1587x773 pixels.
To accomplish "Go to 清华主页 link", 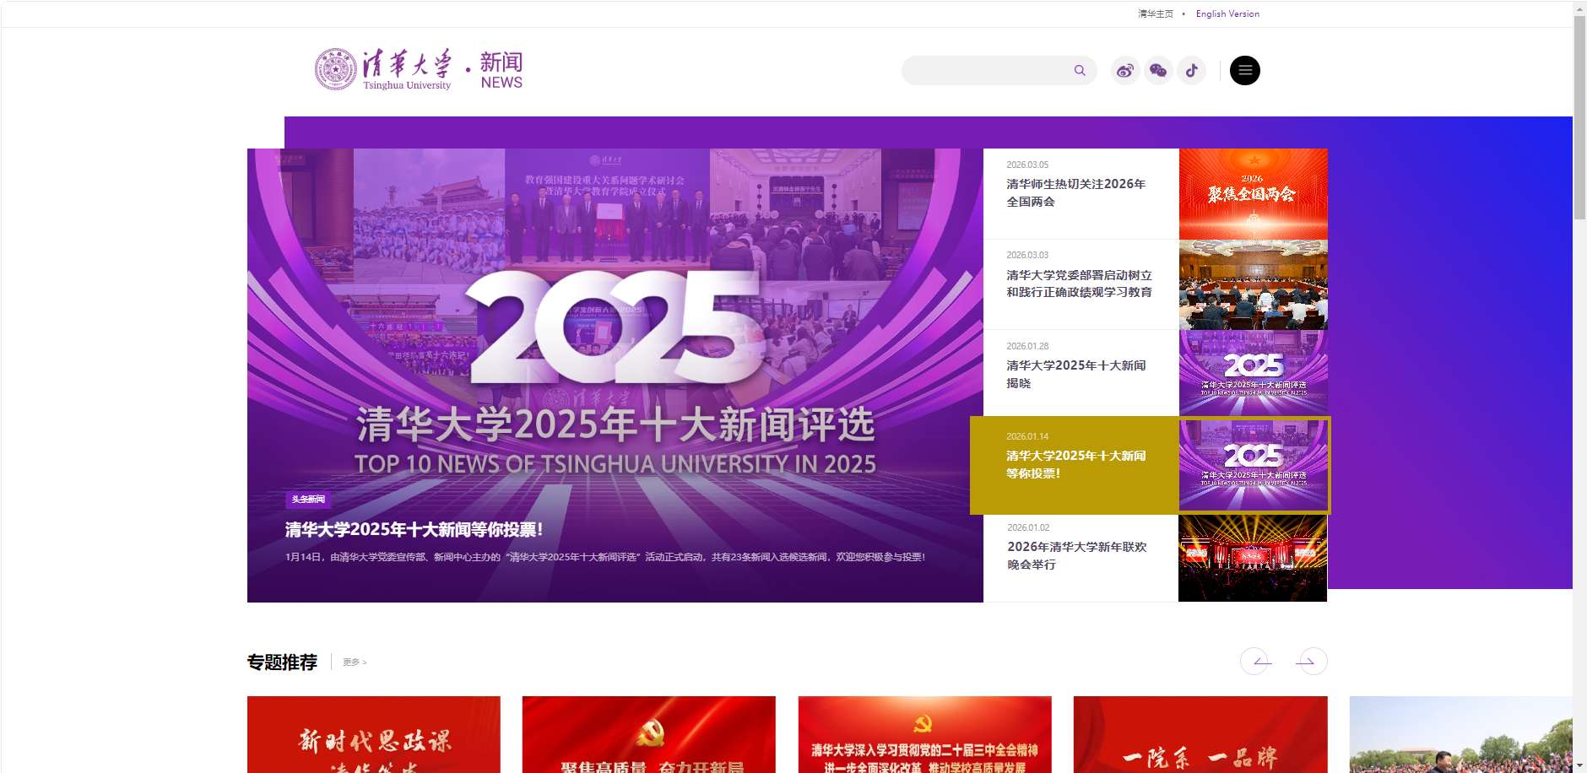I will click(1155, 14).
